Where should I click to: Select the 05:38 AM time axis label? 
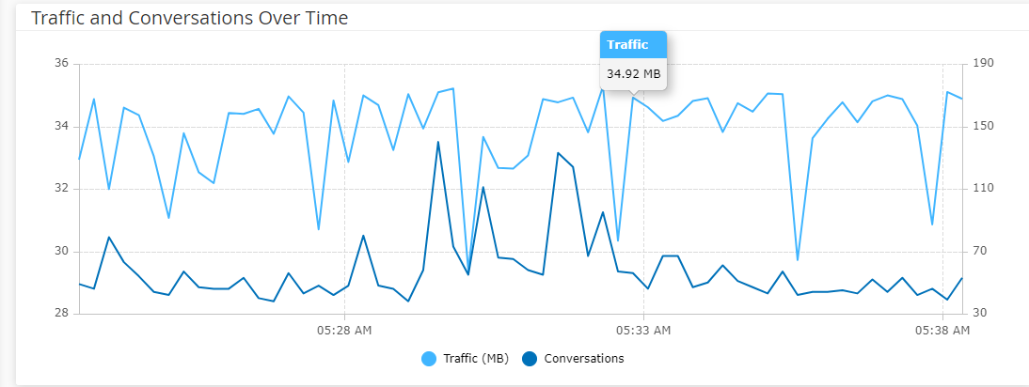click(x=942, y=330)
